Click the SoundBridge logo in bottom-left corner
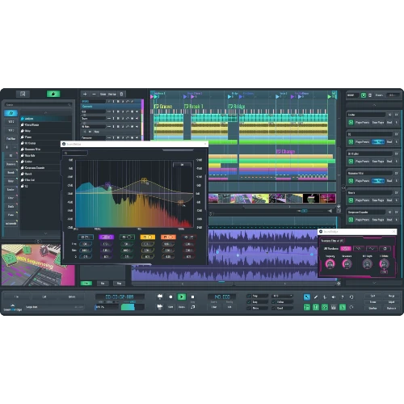 (x=13, y=308)
